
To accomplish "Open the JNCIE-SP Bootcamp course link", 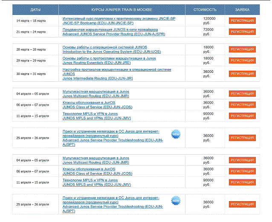I will [98, 23].
